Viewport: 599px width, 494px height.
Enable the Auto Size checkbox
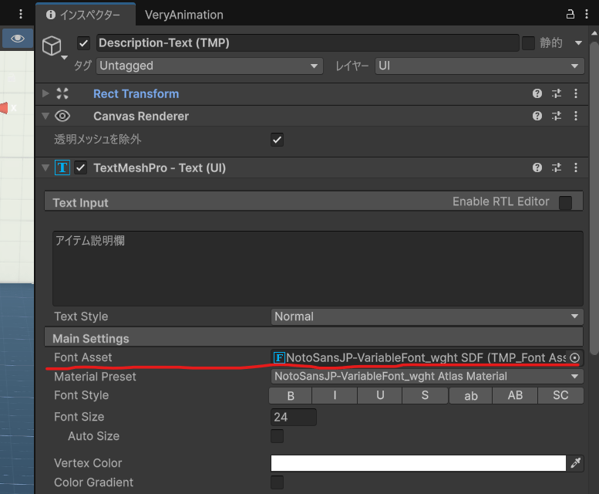click(x=277, y=436)
